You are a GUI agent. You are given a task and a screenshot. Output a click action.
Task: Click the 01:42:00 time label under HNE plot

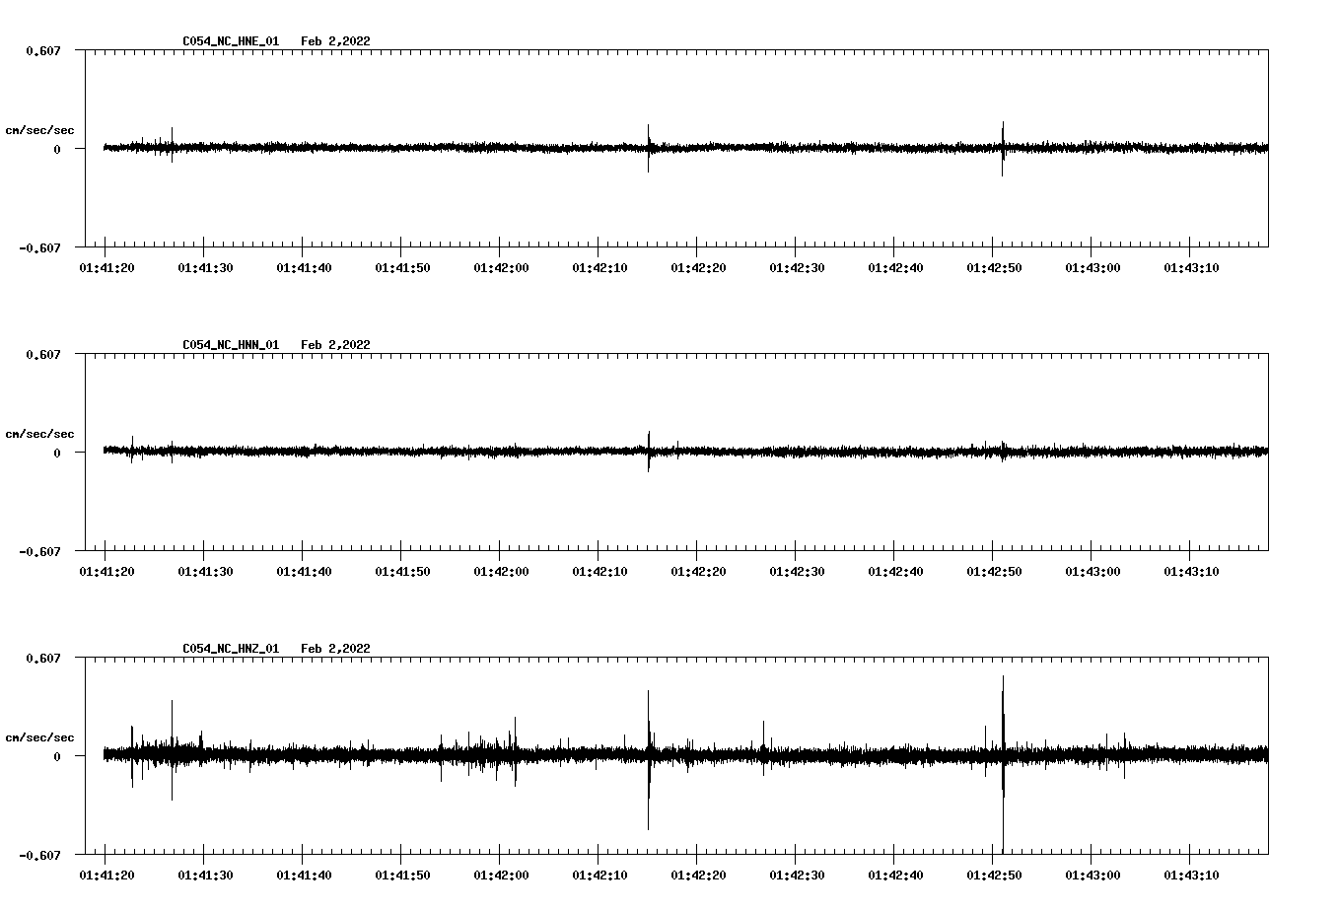501,268
